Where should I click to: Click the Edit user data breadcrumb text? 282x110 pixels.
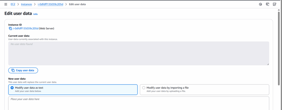[77, 4]
